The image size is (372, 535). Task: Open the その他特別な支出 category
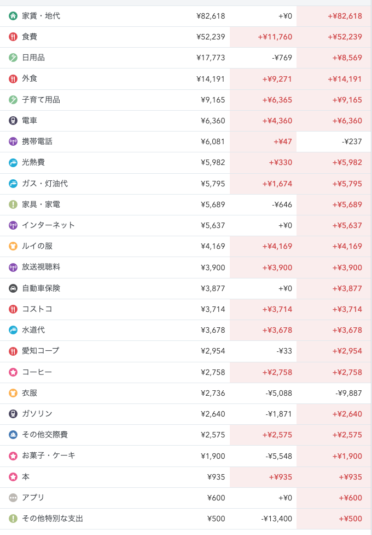coord(185,519)
